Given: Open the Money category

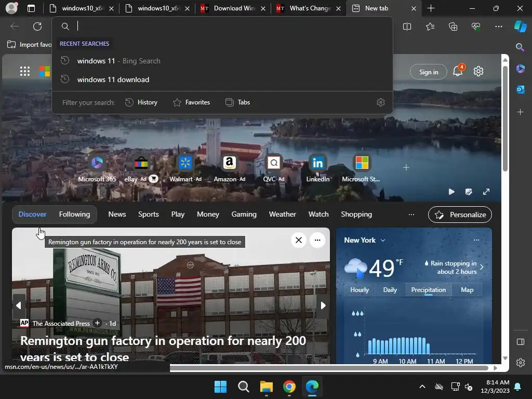Looking at the screenshot, I should tap(208, 215).
